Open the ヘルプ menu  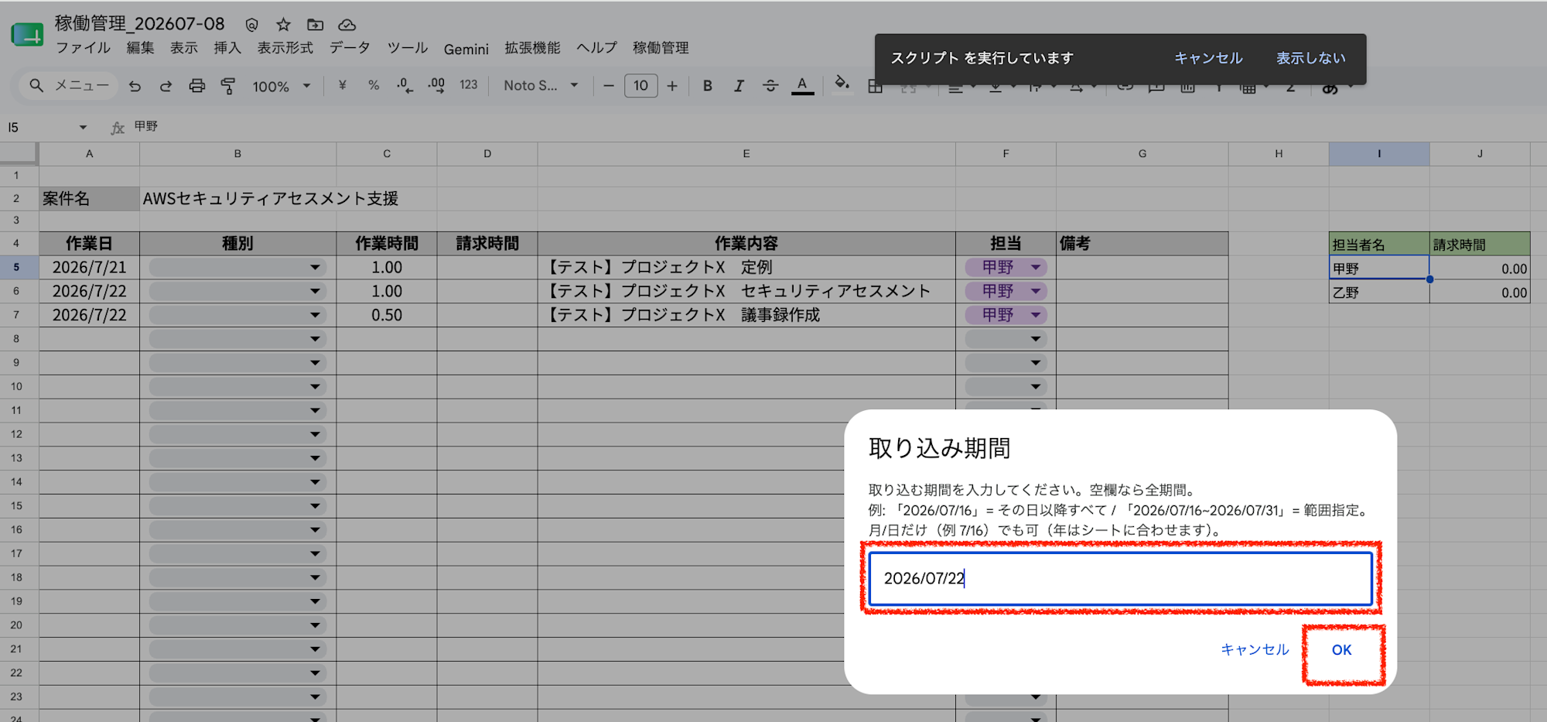[x=596, y=48]
